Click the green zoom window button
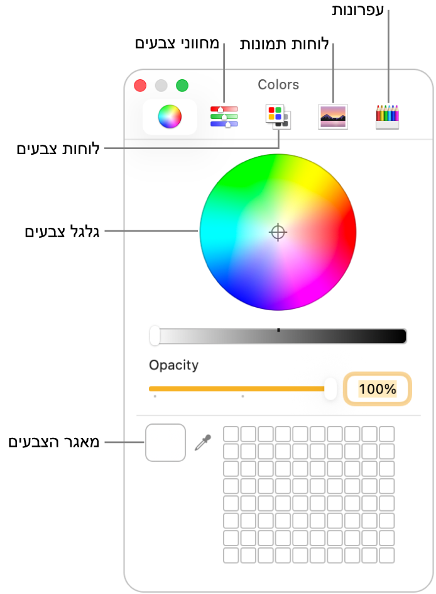This screenshot has width=436, height=594. coord(182,86)
